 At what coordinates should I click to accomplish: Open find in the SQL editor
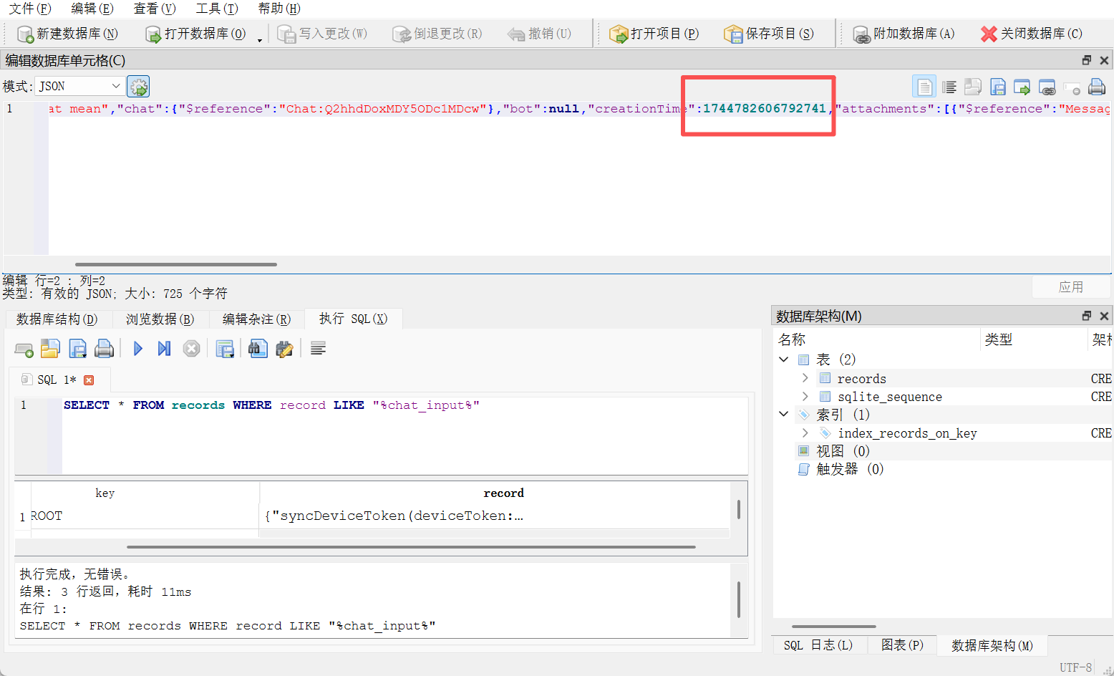(258, 349)
